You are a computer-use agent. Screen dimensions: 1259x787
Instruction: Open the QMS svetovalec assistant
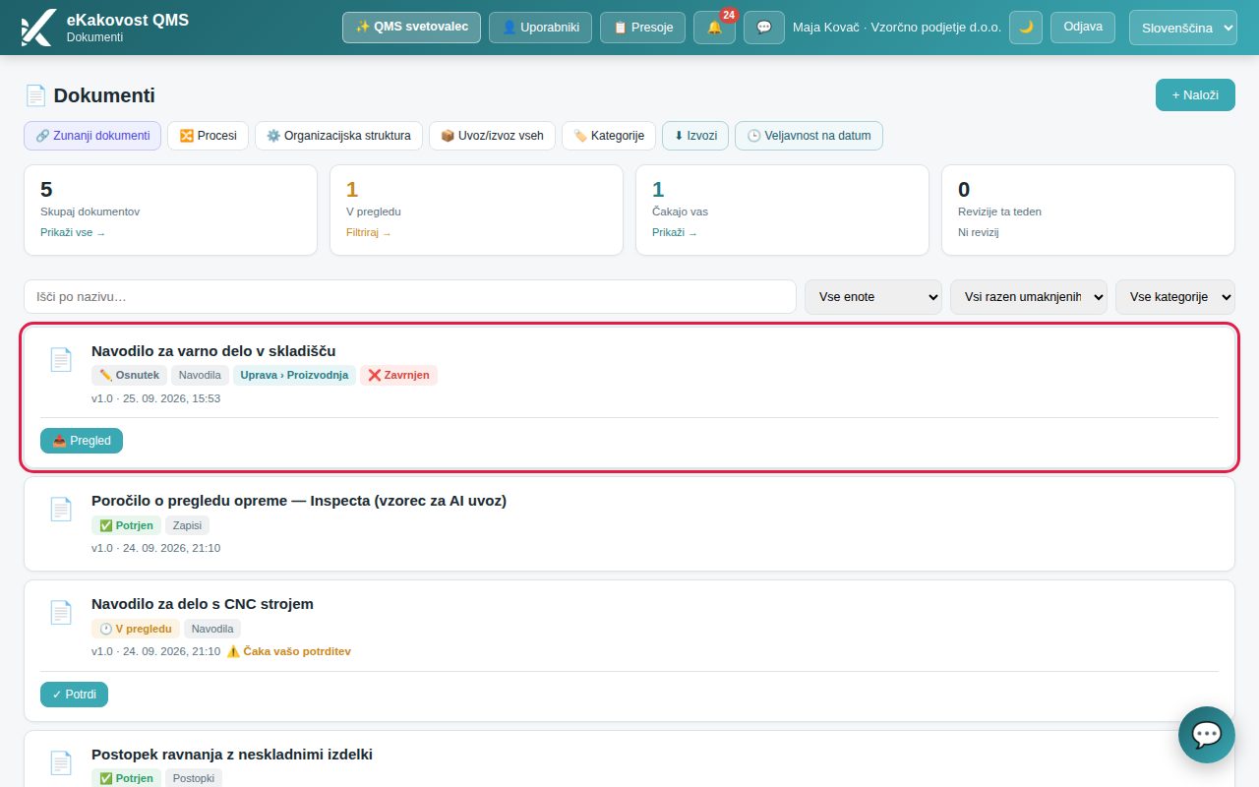point(411,28)
